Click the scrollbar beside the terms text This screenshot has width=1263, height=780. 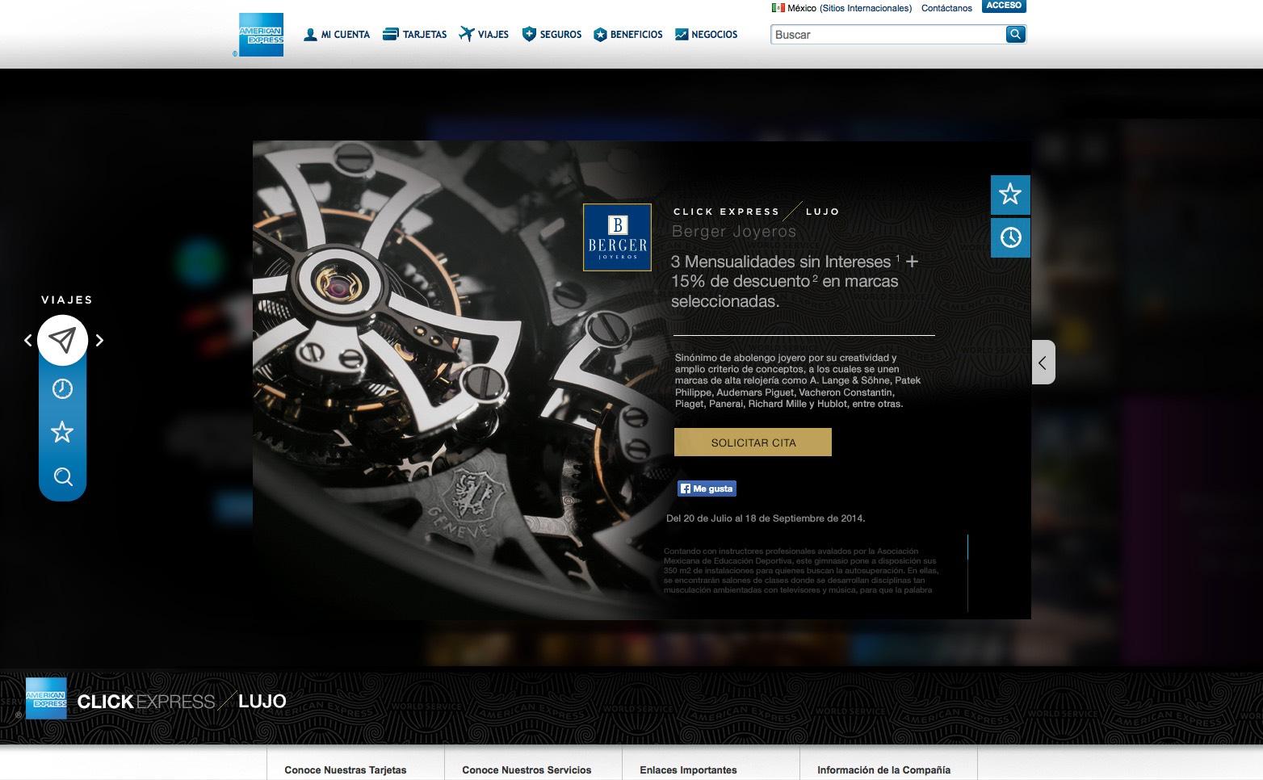pyautogui.click(x=967, y=572)
